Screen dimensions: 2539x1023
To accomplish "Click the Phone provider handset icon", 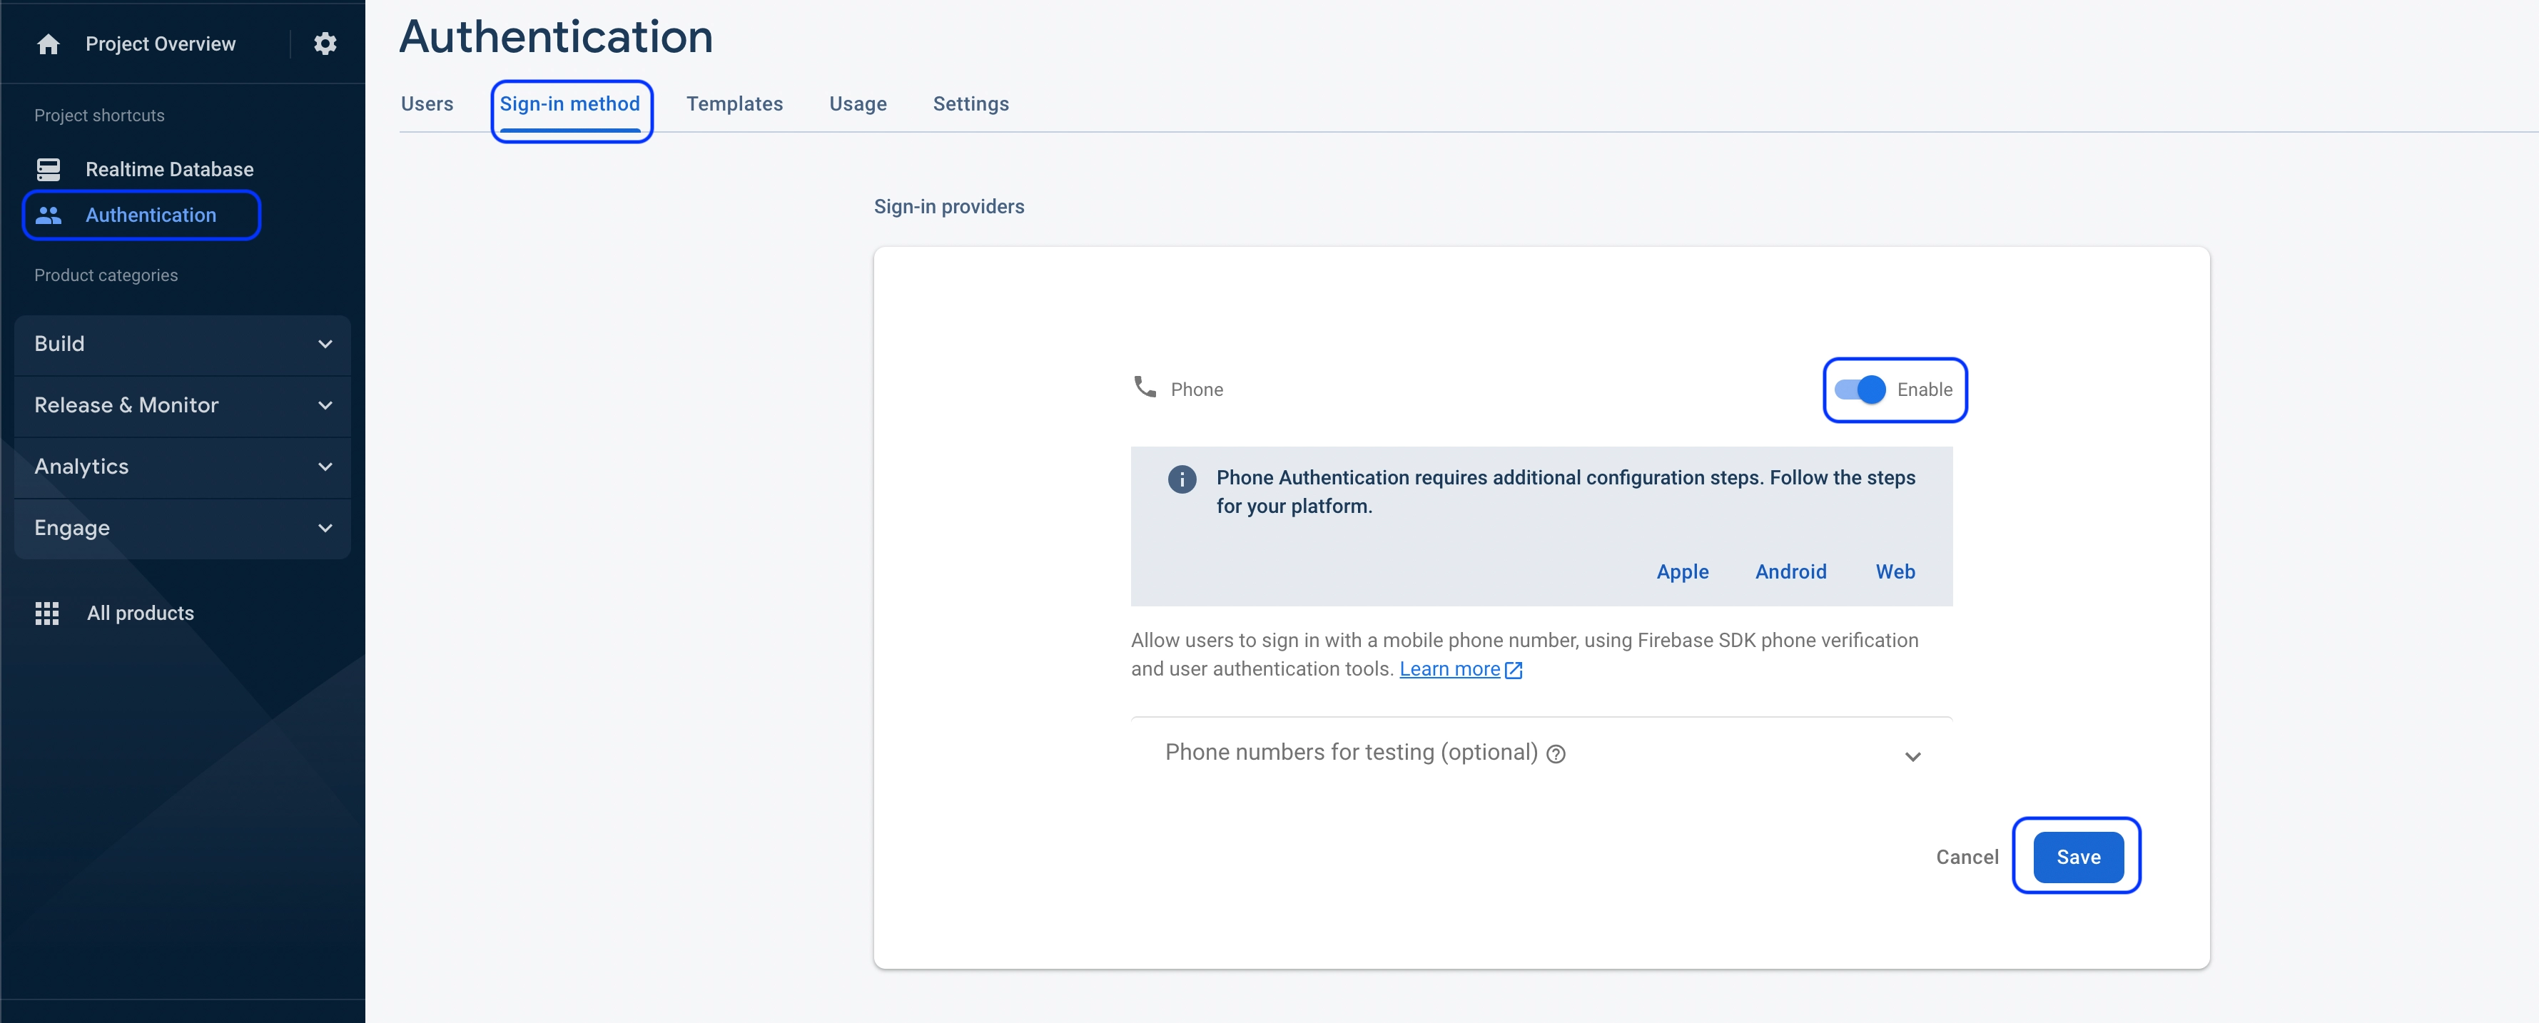I will coord(1145,387).
